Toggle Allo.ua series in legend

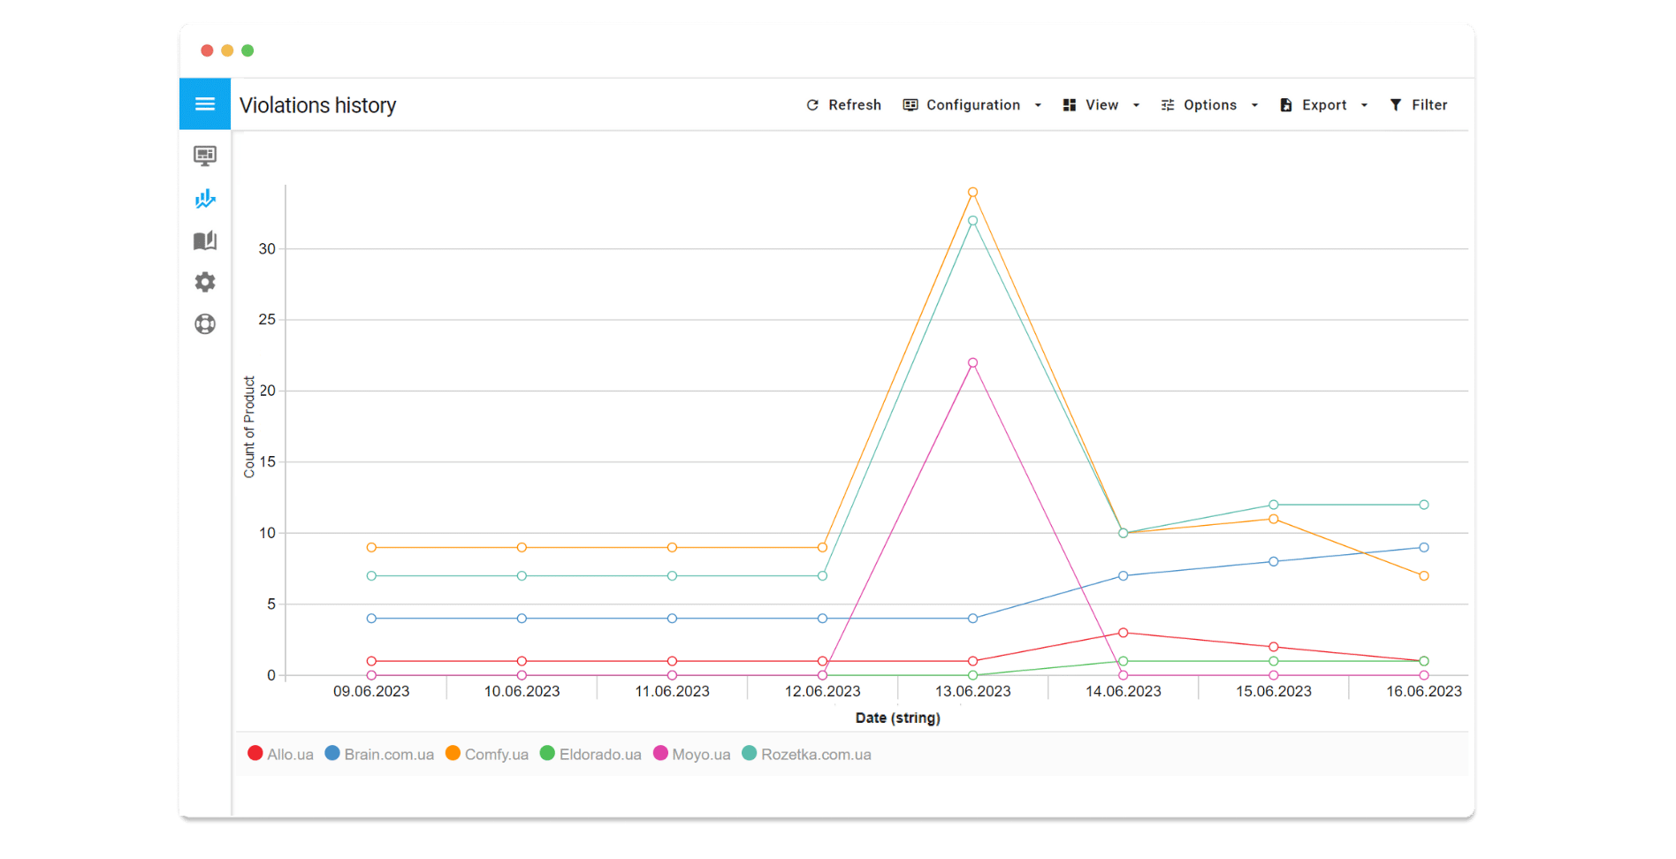pyautogui.click(x=281, y=754)
